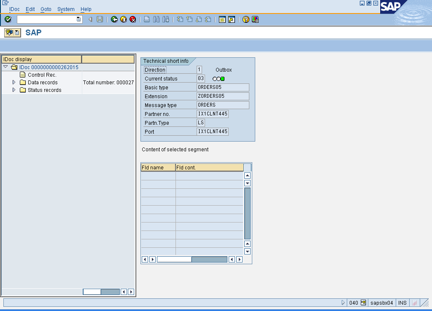
Task: Click the Next Page icon
Action: 199,19
